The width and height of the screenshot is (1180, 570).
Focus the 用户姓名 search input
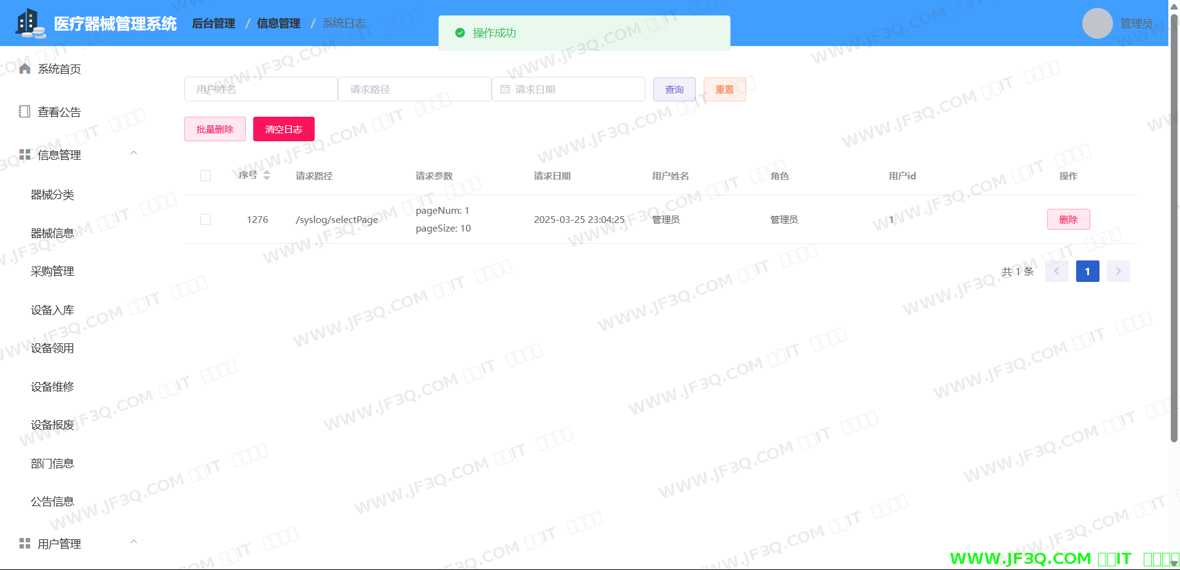click(x=261, y=90)
